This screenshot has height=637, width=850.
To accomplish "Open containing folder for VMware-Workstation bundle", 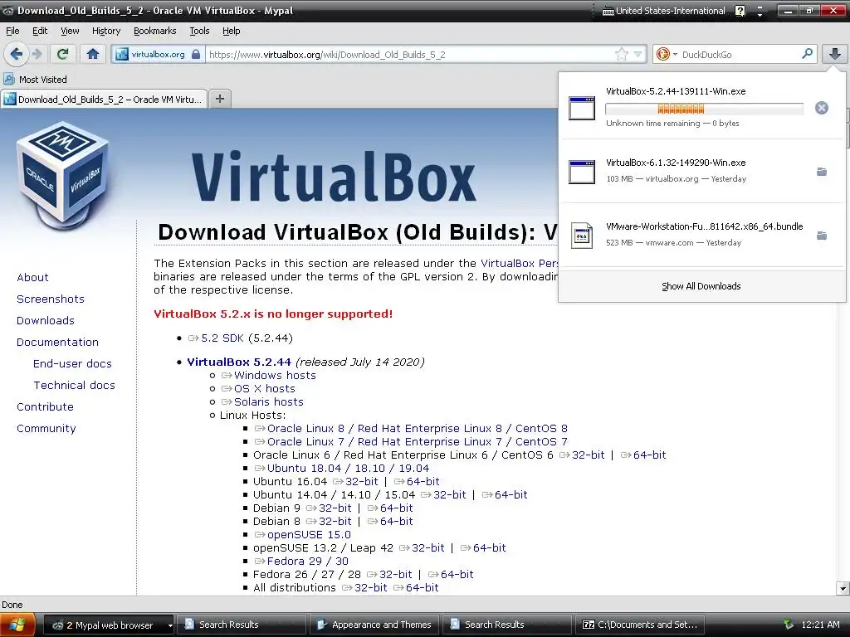I will tap(822, 236).
